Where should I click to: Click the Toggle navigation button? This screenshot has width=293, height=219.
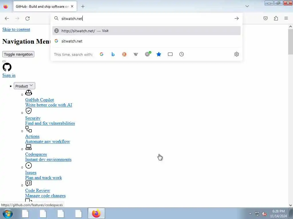18,54
